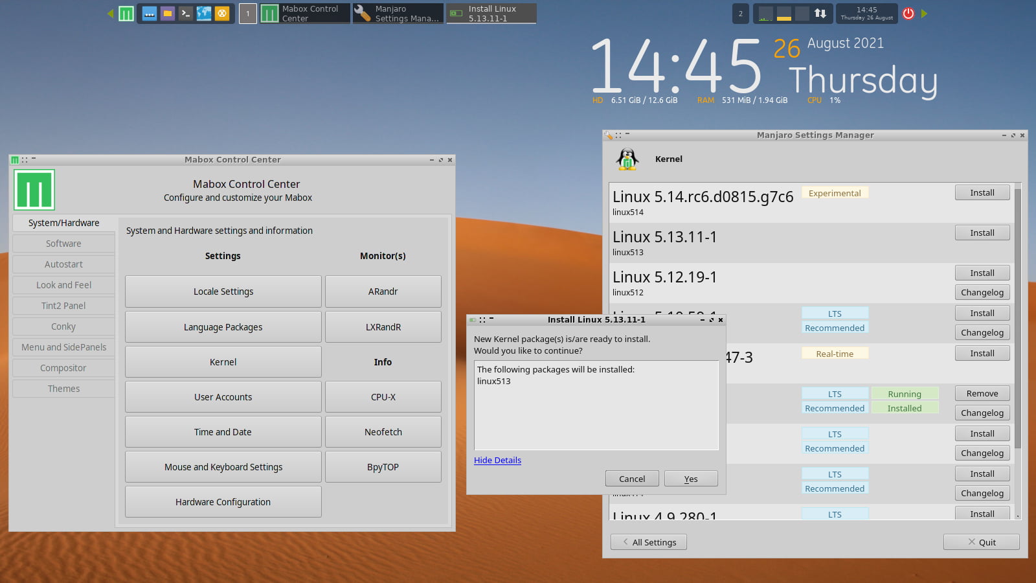
Task: Switch to the Software tab
Action: pos(63,244)
